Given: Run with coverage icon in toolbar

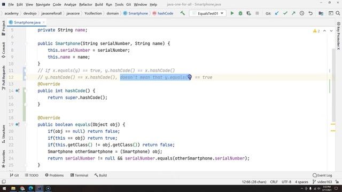Looking at the screenshot, I should pyautogui.click(x=248, y=13).
